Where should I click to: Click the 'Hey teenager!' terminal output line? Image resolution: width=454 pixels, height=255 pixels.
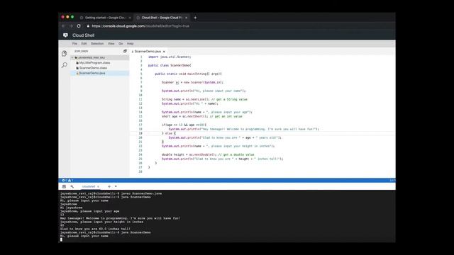pos(120,218)
